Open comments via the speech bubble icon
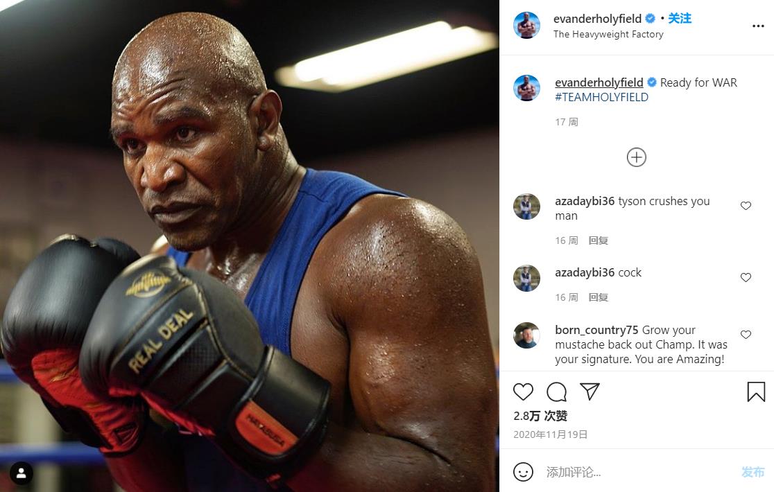The image size is (774, 492). (x=556, y=392)
